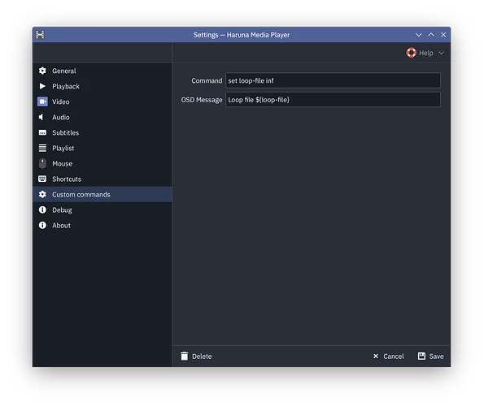Cancel editing the custom command
The height and width of the screenshot is (406, 484).
[x=388, y=356]
